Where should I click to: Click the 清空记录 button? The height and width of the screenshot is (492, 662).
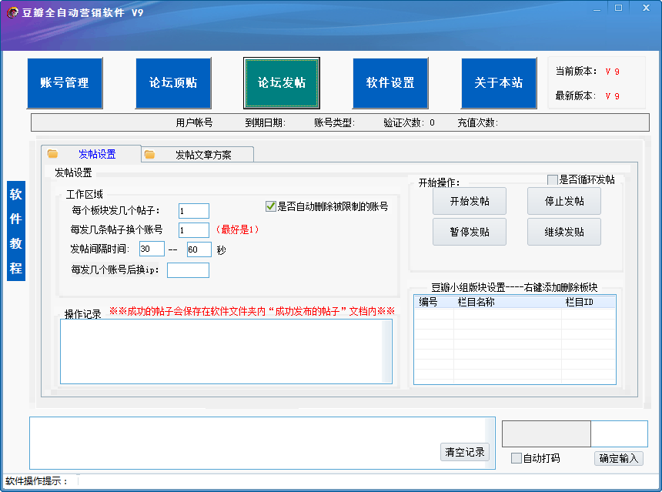pos(465,452)
